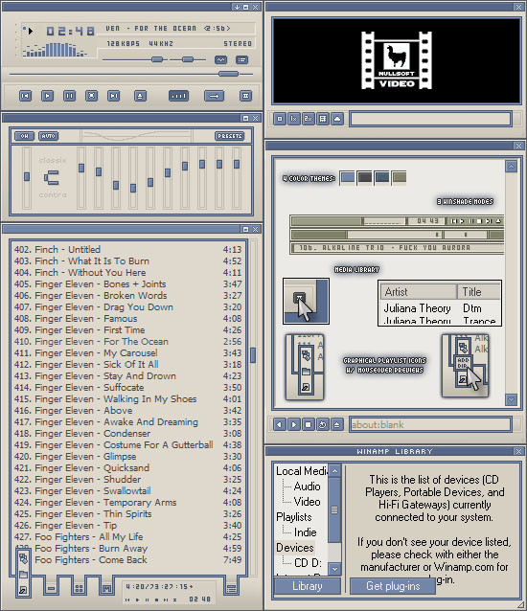The width and height of the screenshot is (527, 611).
Task: Go to previous track in main player
Action: [25, 96]
